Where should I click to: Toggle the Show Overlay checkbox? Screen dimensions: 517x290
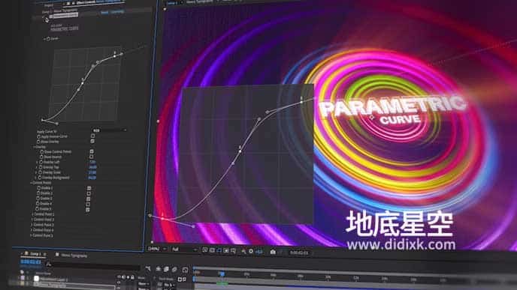pos(92,141)
